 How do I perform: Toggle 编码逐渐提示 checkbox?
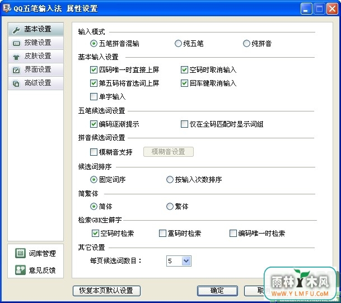[94, 124]
